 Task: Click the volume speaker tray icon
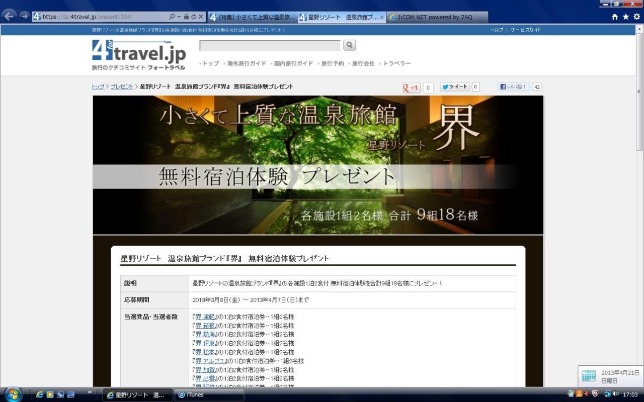(x=616, y=394)
